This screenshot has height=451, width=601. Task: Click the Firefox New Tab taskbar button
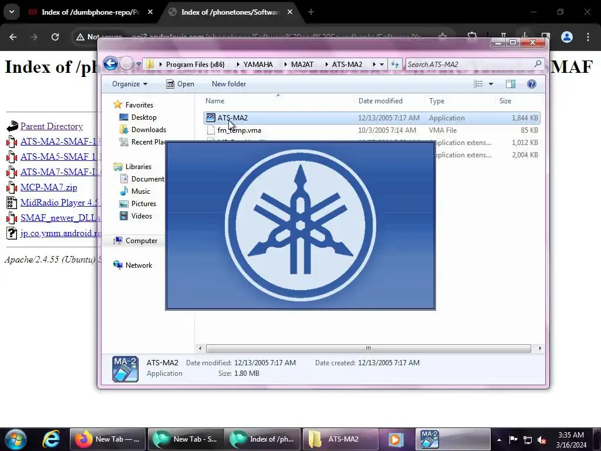click(108, 439)
